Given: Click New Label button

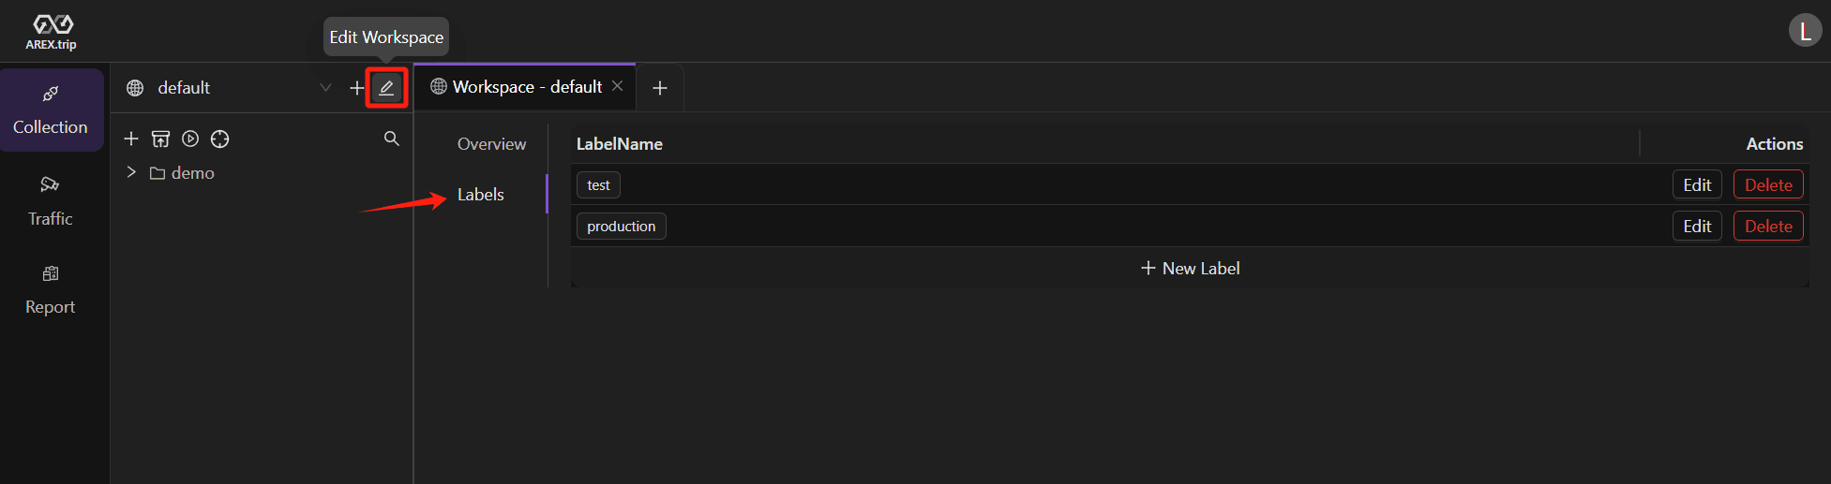Looking at the screenshot, I should [x=1190, y=269].
